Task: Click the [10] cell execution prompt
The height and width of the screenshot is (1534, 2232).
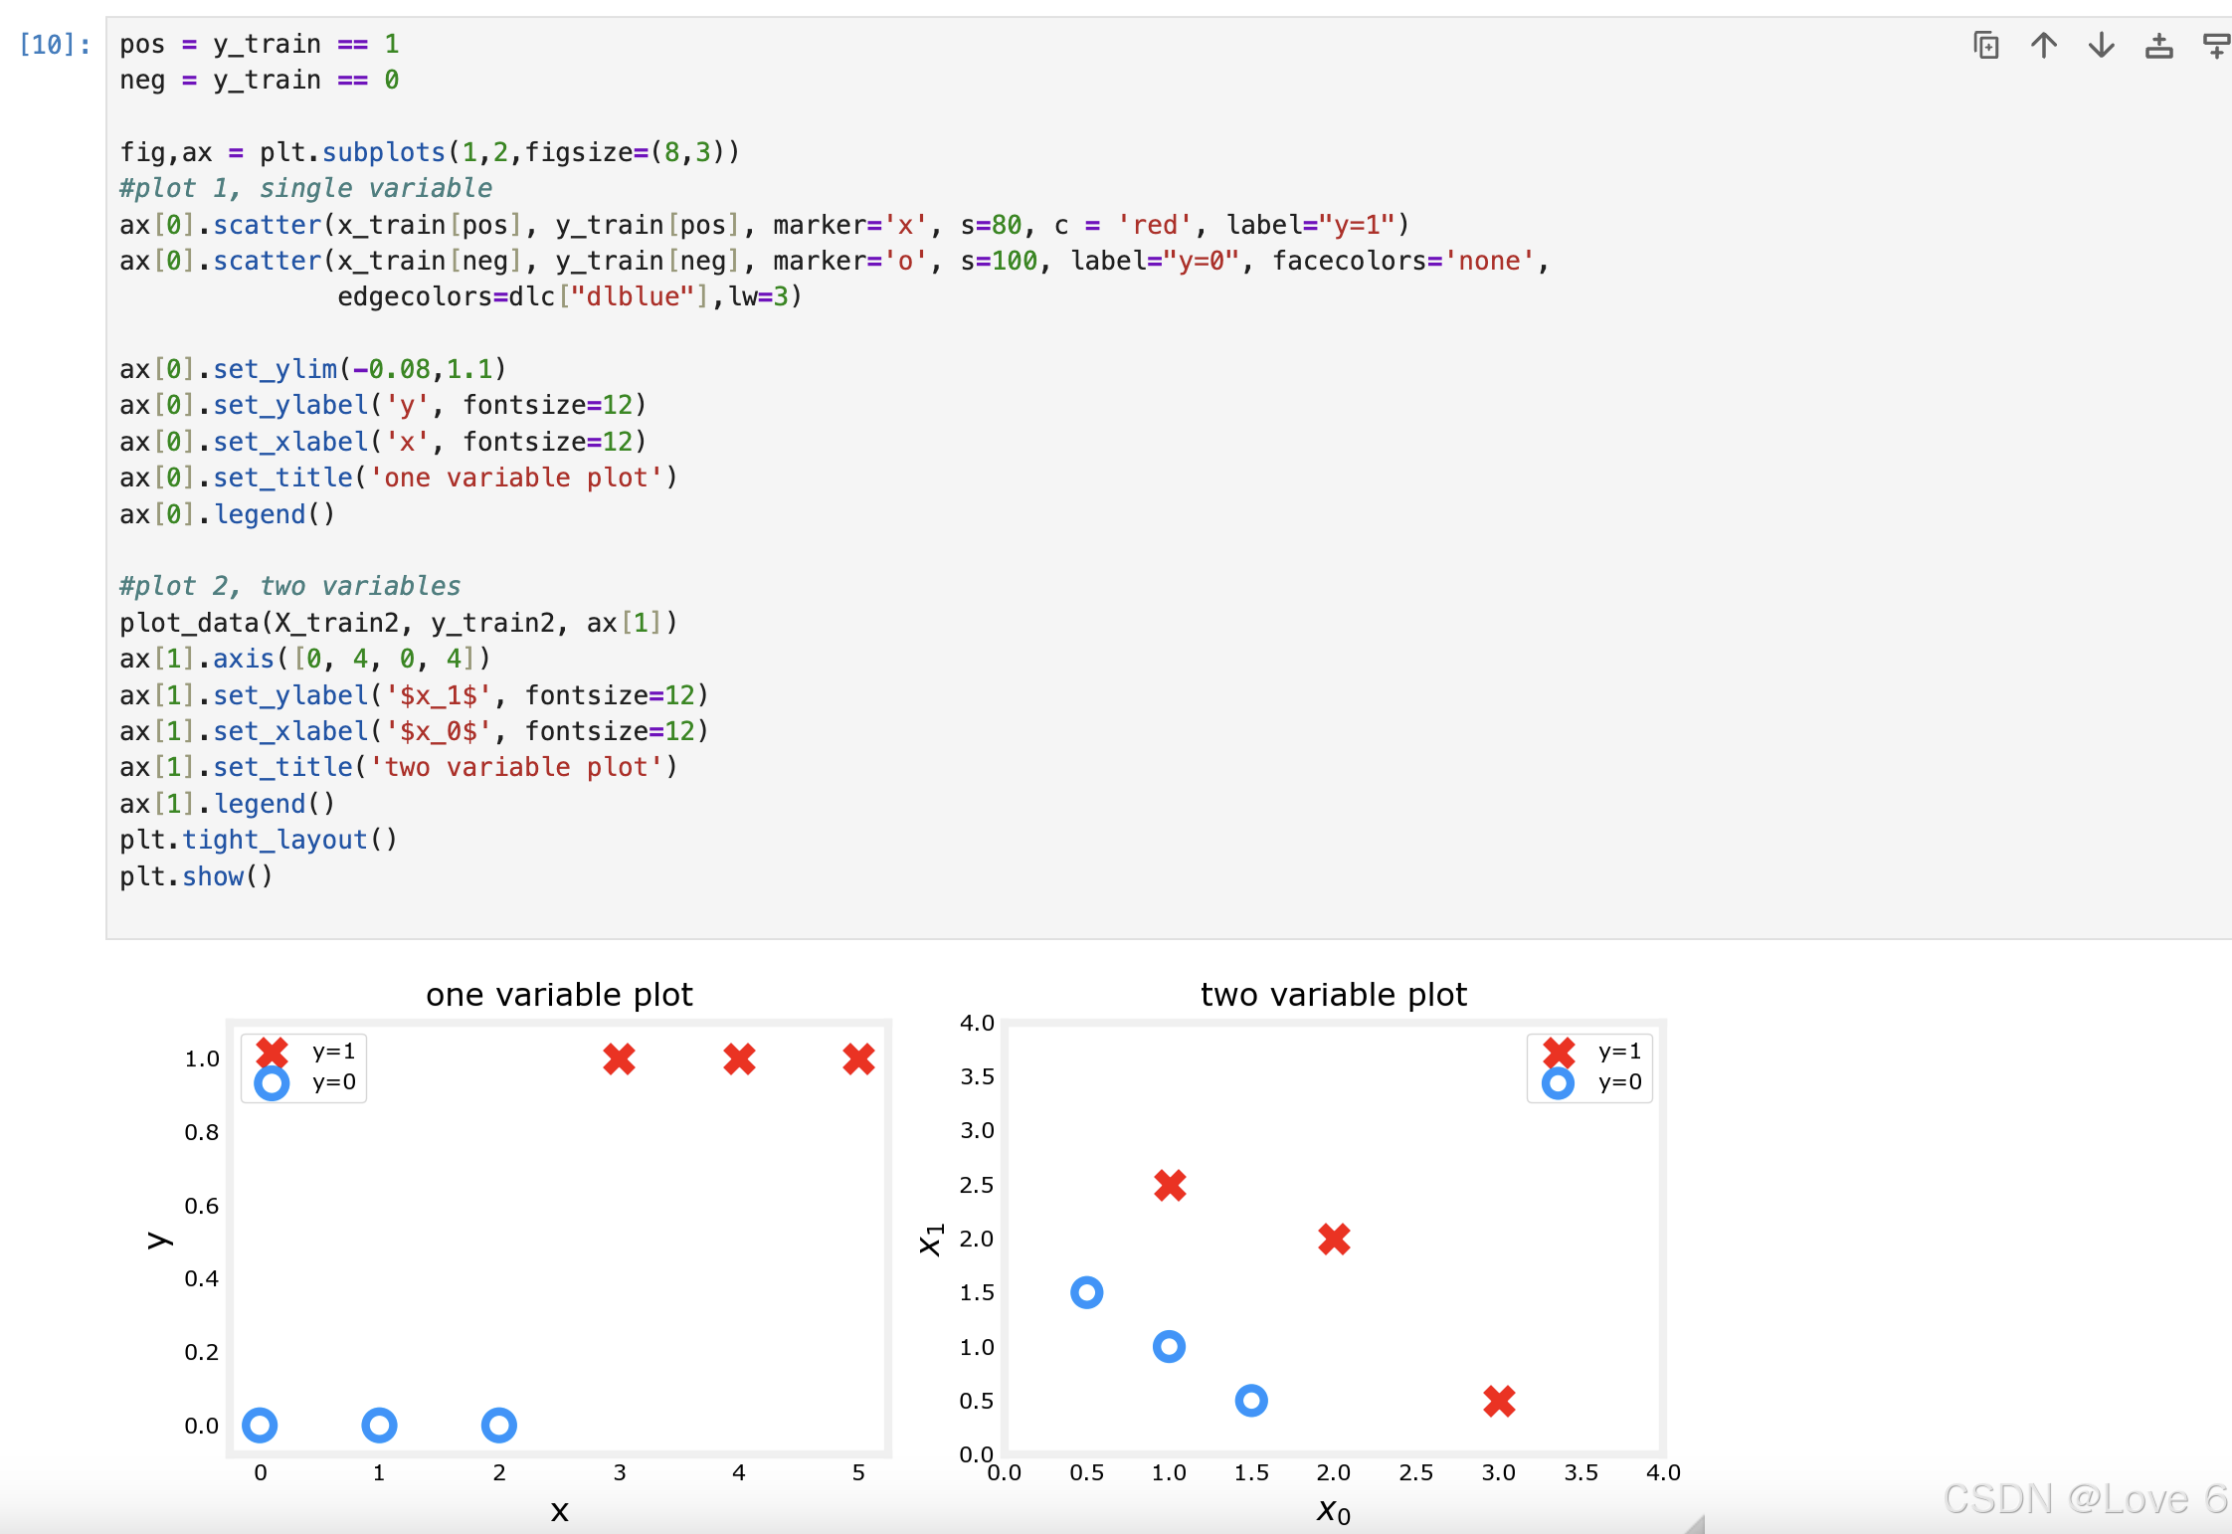Action: 55,45
